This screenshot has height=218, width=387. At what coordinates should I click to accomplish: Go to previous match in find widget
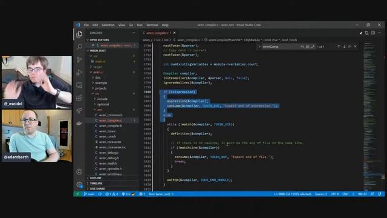pos(339,47)
